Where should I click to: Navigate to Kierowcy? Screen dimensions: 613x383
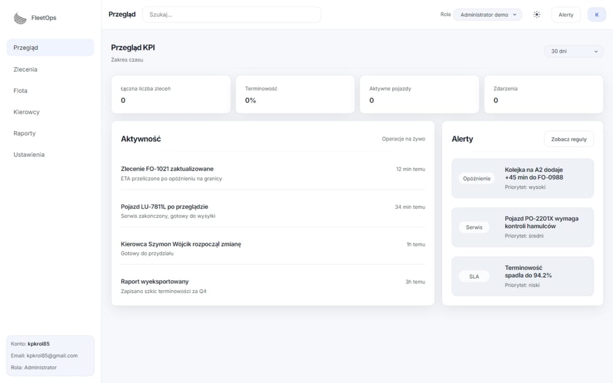pos(50,112)
